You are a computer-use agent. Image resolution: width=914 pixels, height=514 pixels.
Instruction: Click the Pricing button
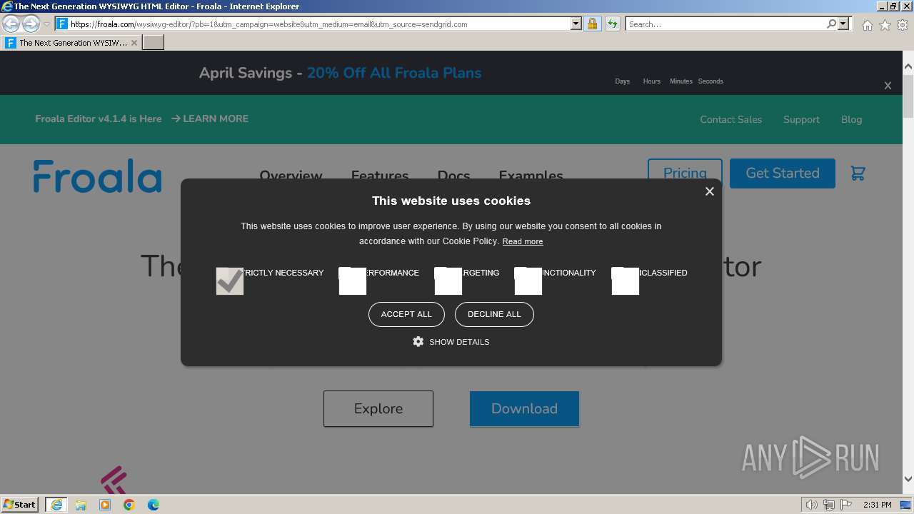(x=685, y=173)
